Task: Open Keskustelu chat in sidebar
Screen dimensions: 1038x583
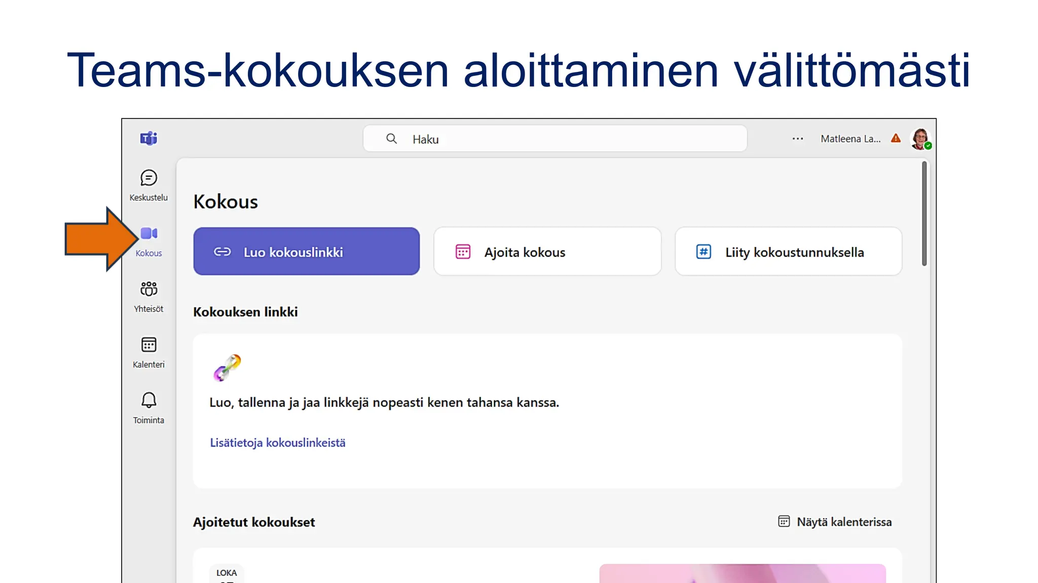Action: point(149,185)
